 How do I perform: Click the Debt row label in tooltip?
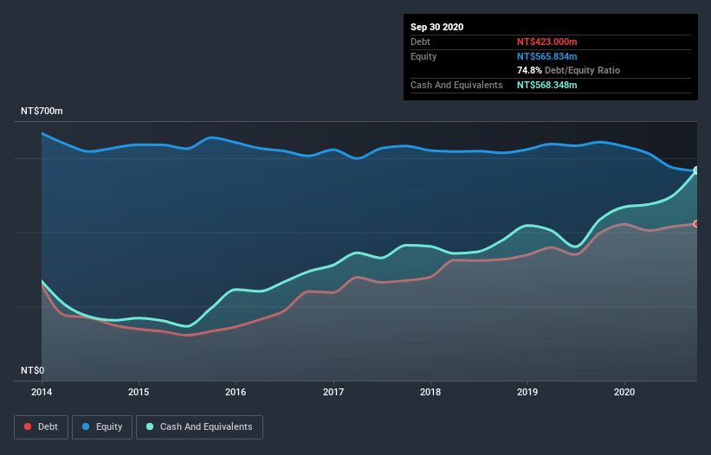[x=420, y=42]
